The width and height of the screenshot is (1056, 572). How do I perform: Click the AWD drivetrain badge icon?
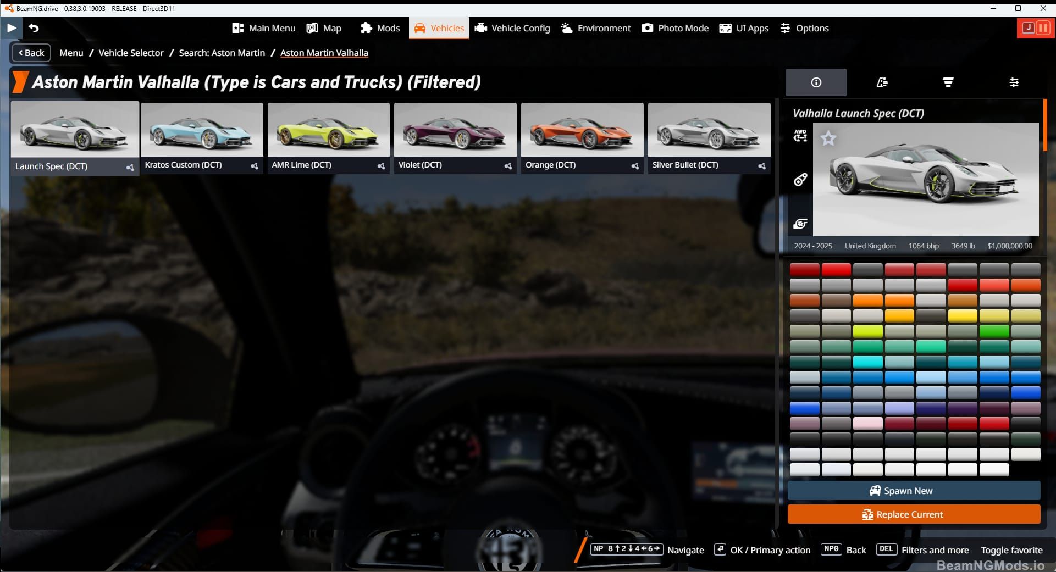coord(800,136)
